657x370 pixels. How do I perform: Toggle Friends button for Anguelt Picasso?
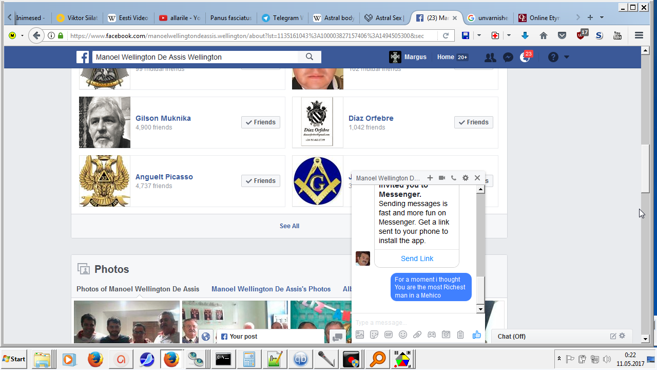261,181
